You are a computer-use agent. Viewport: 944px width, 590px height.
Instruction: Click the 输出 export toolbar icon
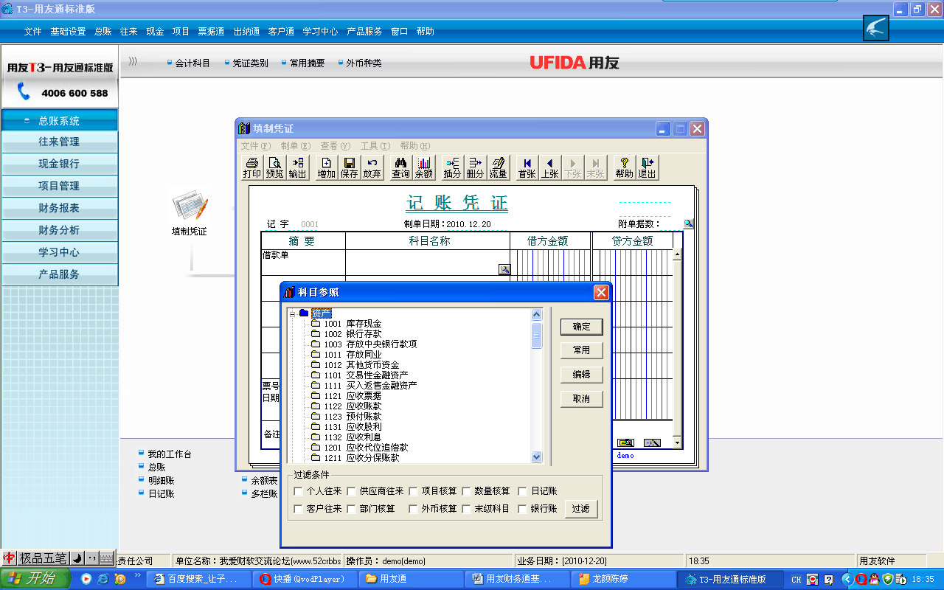tap(298, 167)
